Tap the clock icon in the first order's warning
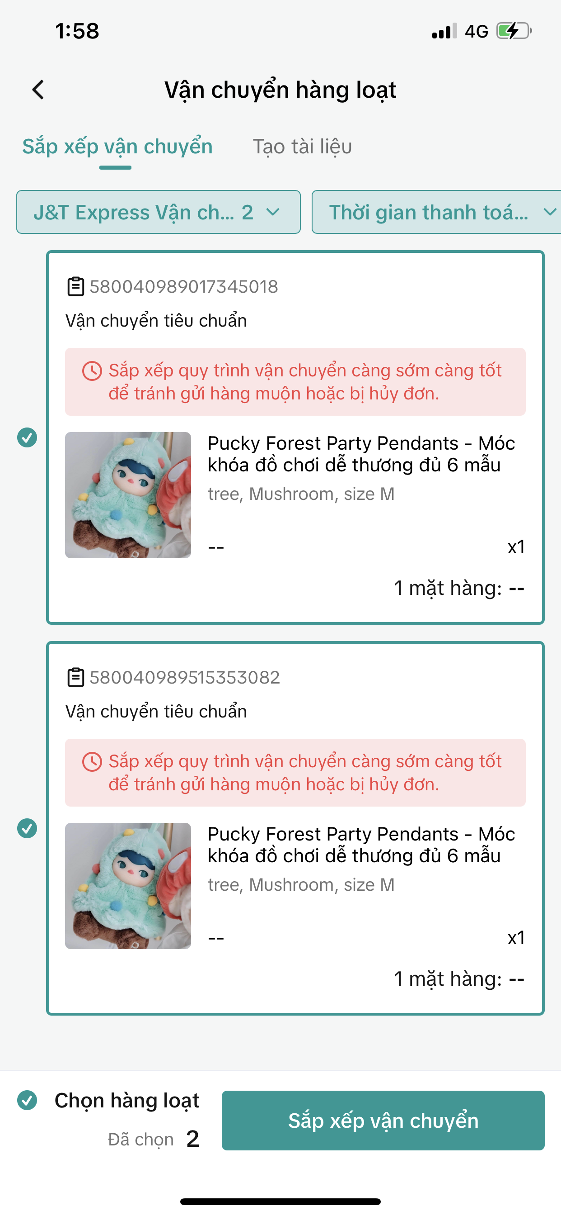This screenshot has width=561, height=1216. [x=92, y=371]
